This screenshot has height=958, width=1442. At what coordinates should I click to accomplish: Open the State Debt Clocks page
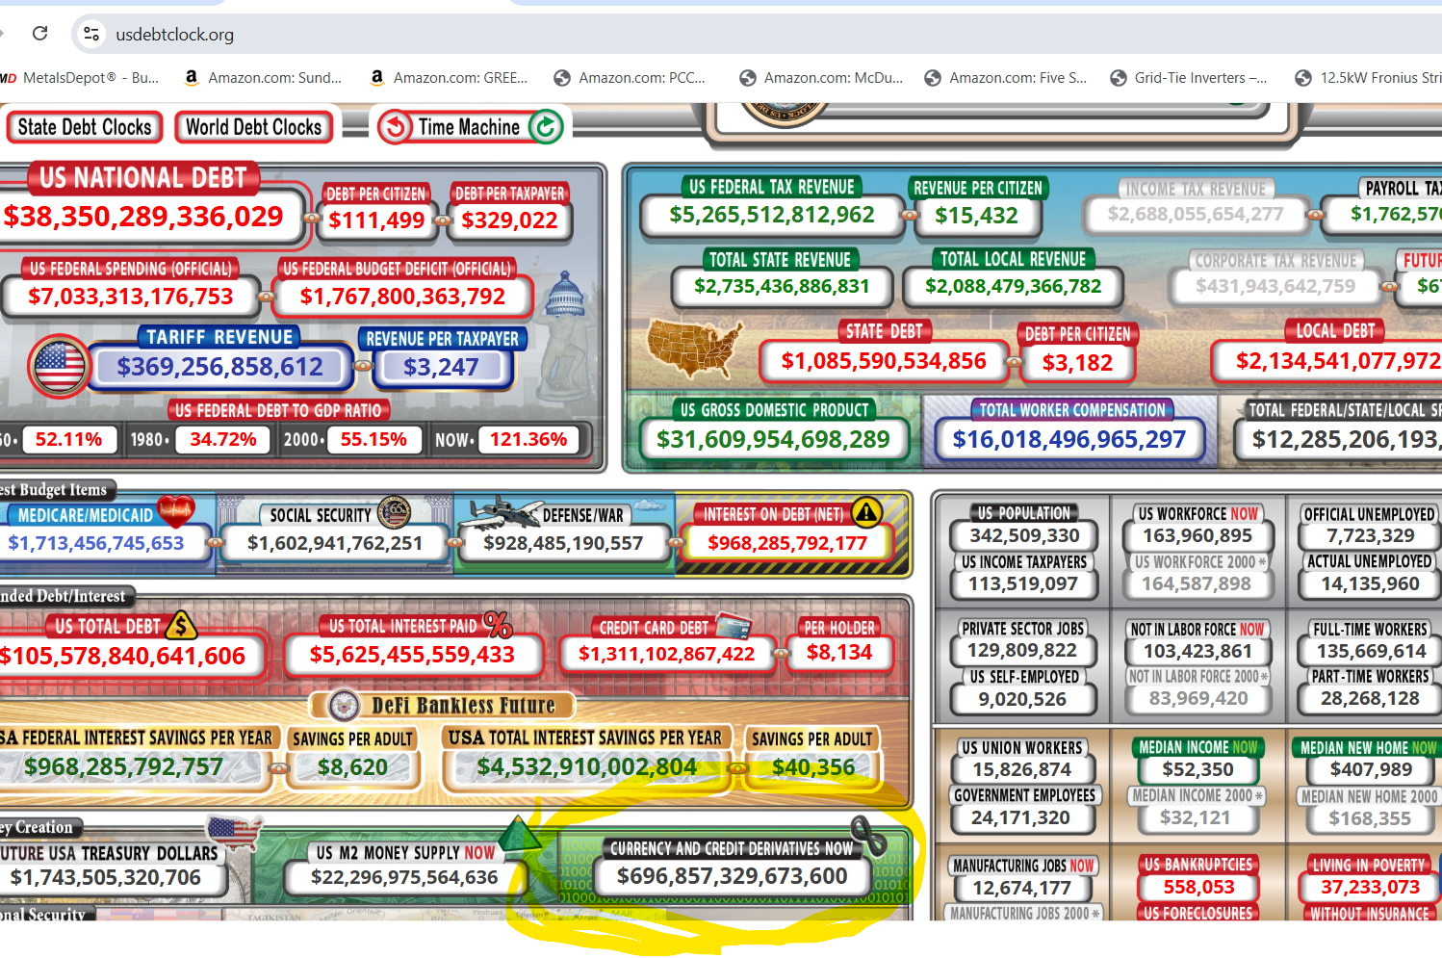pyautogui.click(x=85, y=127)
